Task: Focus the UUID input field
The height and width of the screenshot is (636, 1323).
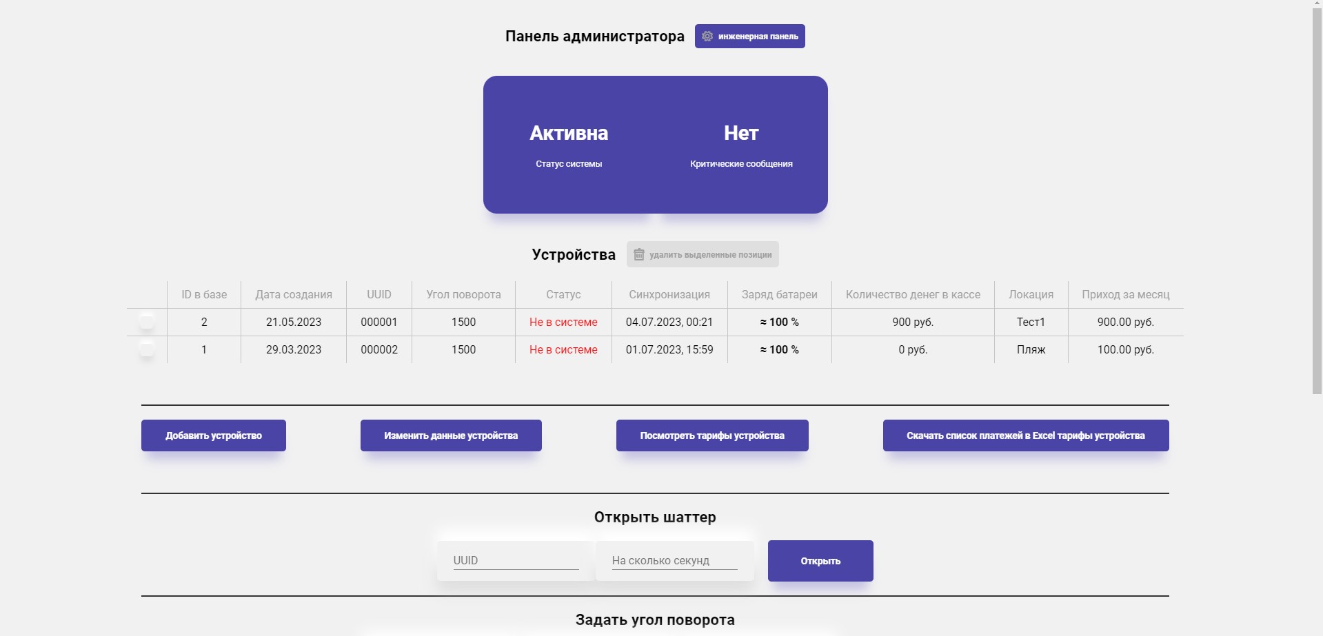Action: [x=516, y=560]
